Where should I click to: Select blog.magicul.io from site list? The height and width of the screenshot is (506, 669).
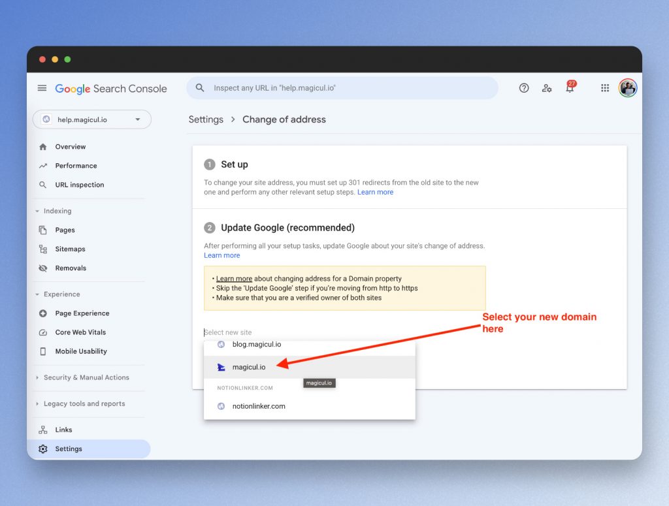tap(309, 345)
